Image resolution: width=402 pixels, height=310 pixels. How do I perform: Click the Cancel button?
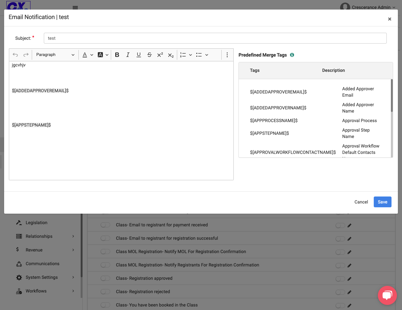[361, 202]
